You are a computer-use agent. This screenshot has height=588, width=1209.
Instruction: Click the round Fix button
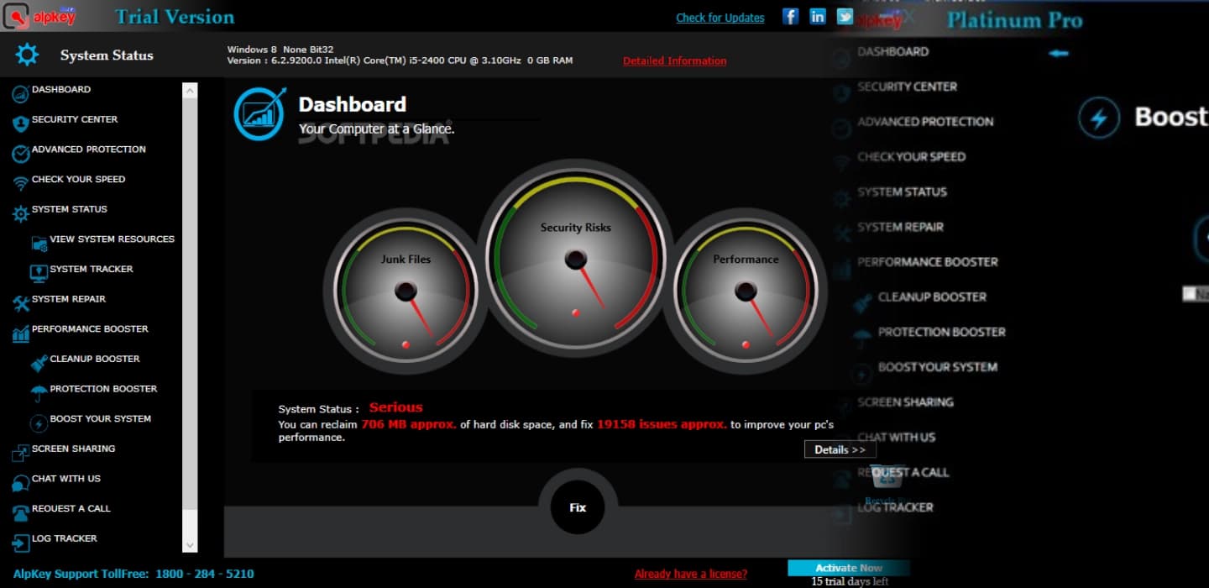pyautogui.click(x=578, y=507)
